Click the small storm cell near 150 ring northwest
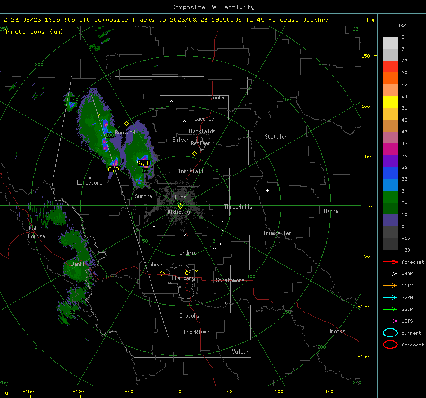 pos(71,101)
